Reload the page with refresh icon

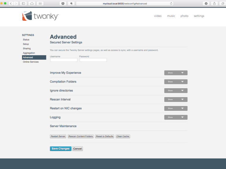[x=171, y=4]
